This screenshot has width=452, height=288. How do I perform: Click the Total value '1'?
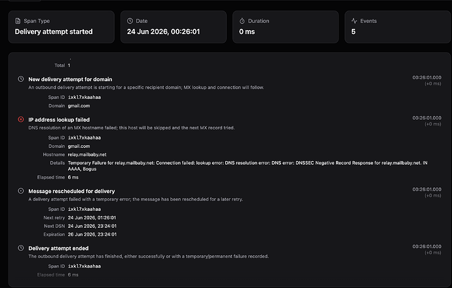click(69, 65)
